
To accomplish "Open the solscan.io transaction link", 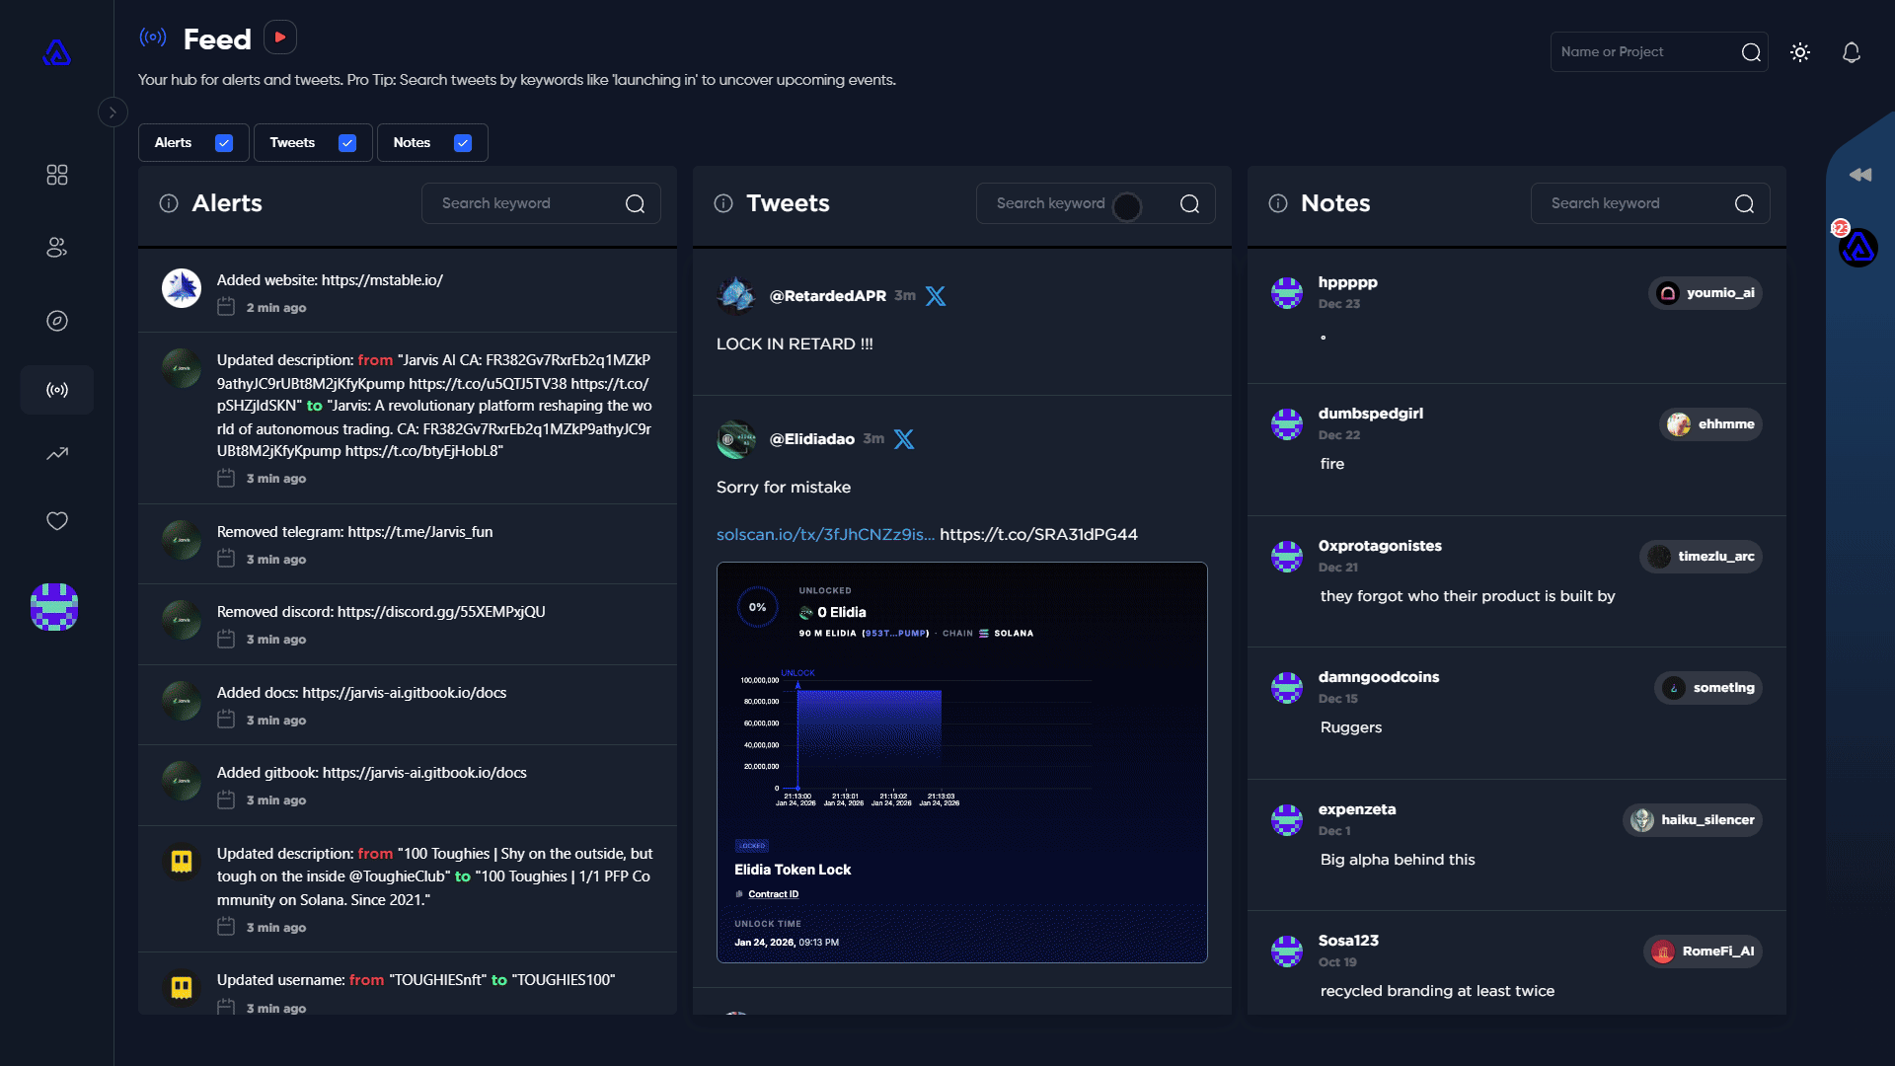I will point(825,534).
